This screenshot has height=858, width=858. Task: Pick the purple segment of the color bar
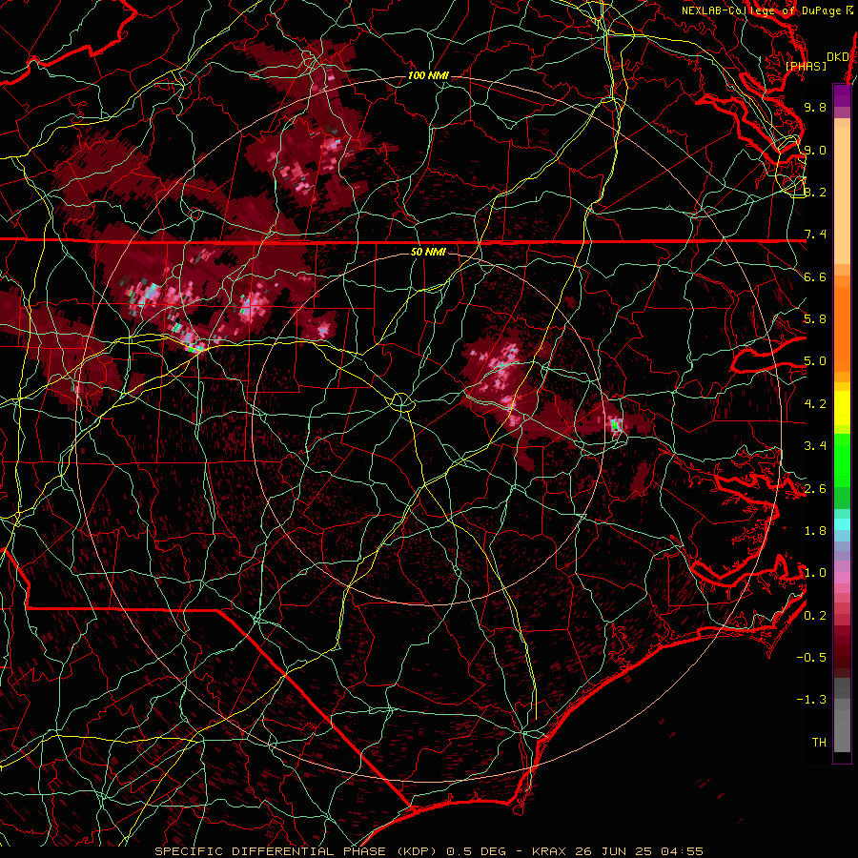click(x=842, y=95)
